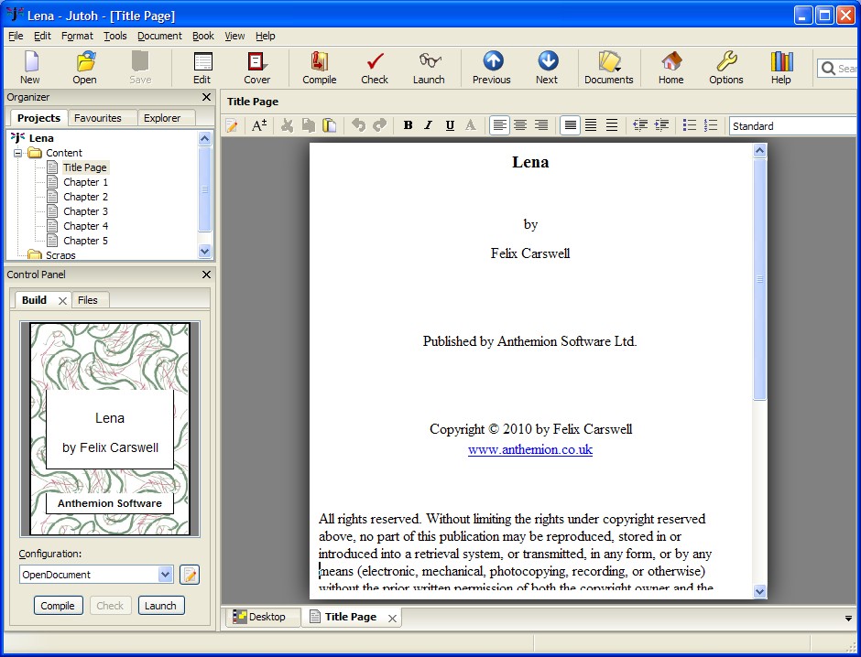This screenshot has height=657, width=861.
Task: Toggle underline formatting
Action: 450,125
